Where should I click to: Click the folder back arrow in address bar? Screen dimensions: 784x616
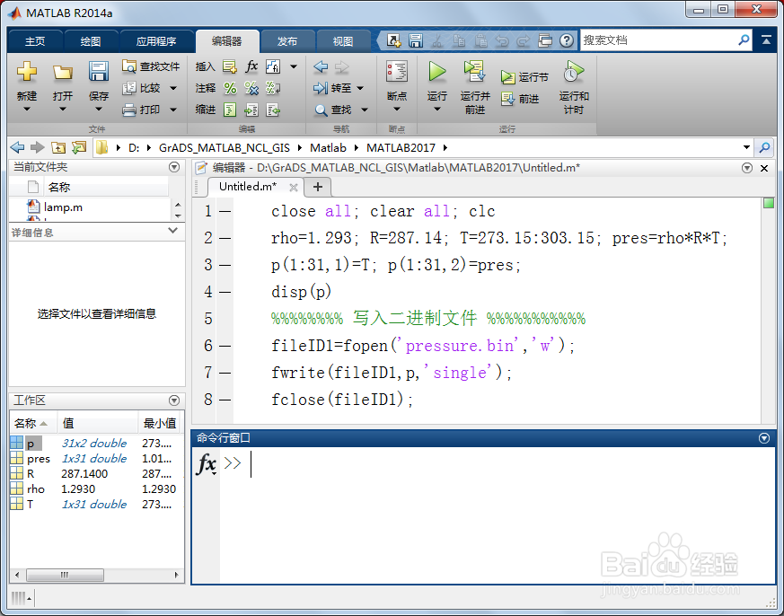coord(17,147)
